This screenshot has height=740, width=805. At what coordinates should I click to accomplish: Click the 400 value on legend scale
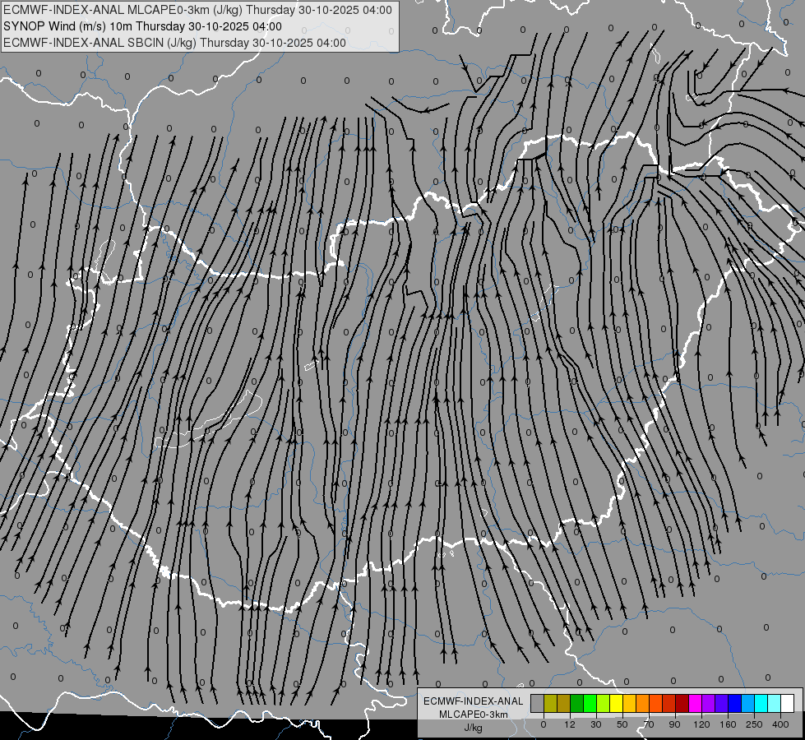click(780, 724)
